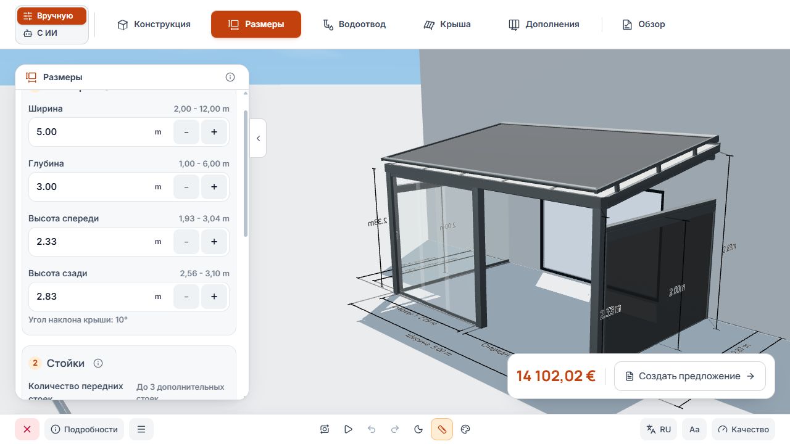Click the price "14 102,02 €"
This screenshot has width=790, height=444.
pyautogui.click(x=556, y=376)
